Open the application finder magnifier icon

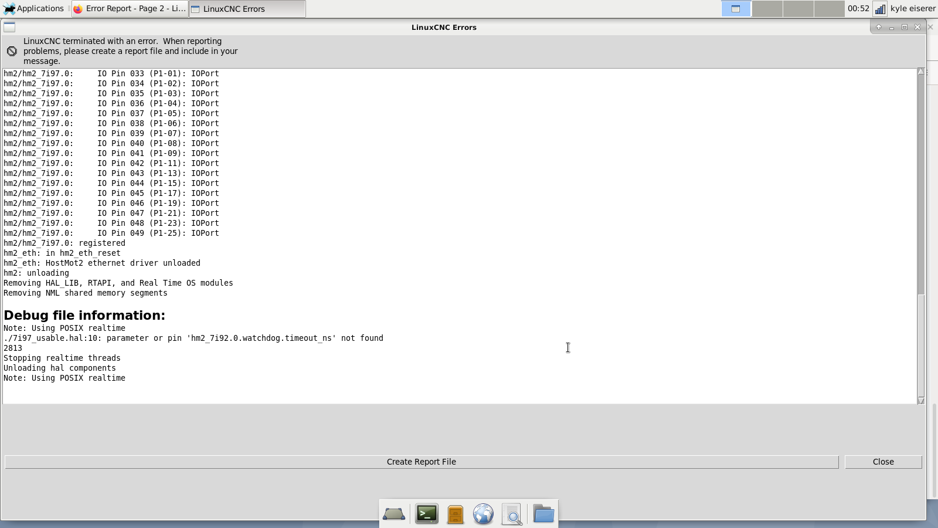512,514
